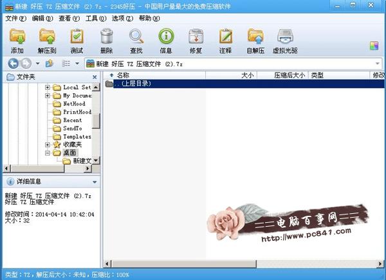386x280 pixels.
Task: Open navigation history dropdown arrow
Action: point(38,64)
